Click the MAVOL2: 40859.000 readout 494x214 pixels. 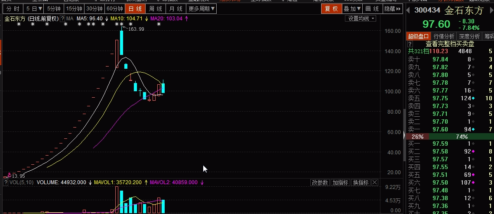click(174, 182)
